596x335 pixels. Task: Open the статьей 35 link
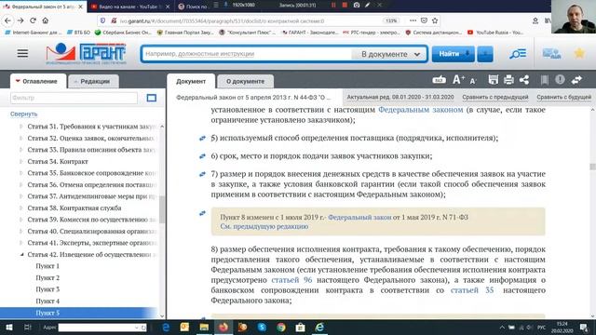[472, 290]
